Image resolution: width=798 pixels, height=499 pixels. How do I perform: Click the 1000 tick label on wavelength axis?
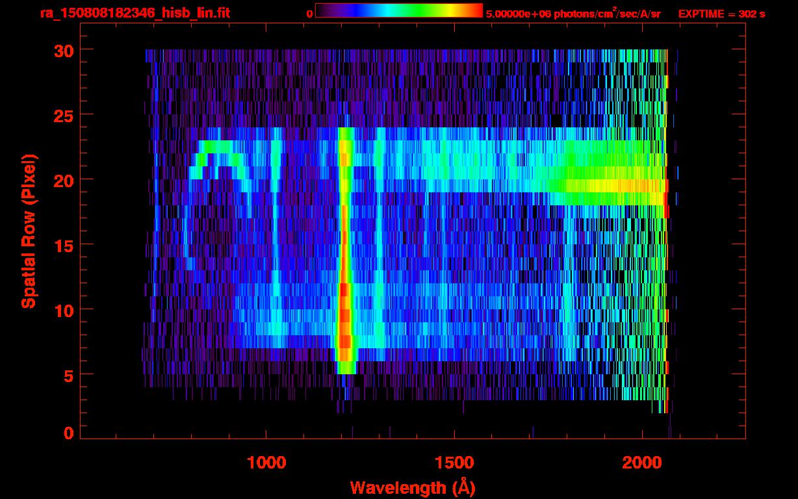(266, 463)
